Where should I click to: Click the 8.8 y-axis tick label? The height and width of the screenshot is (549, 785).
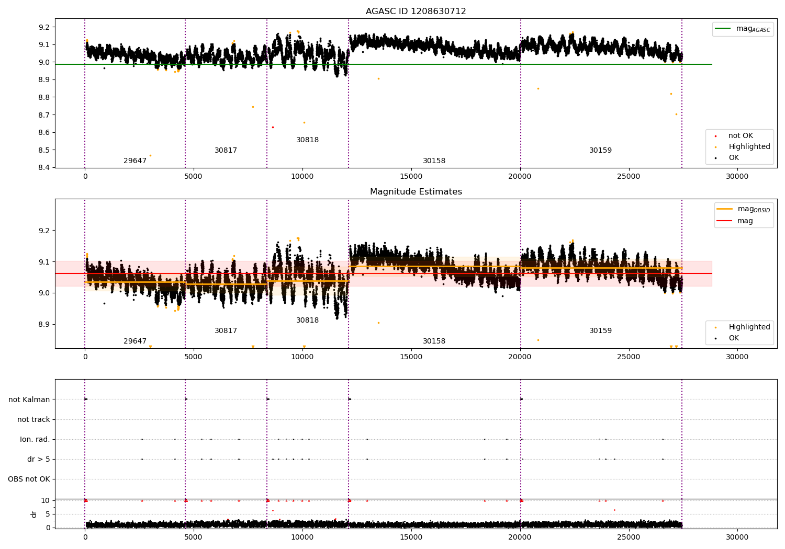[44, 97]
